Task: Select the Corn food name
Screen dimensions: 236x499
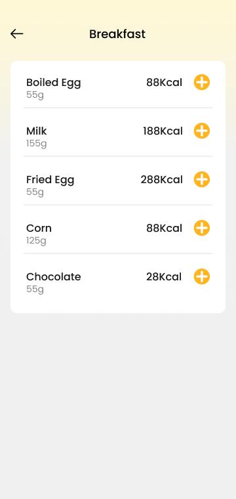Action: point(39,228)
